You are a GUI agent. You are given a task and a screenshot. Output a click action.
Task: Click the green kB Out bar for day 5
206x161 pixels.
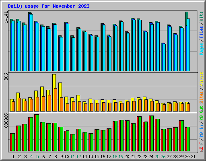pos(37,133)
